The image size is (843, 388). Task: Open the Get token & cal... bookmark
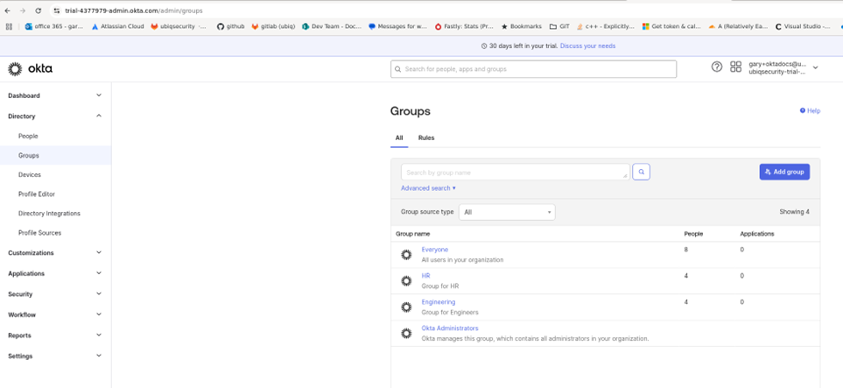pos(672,25)
